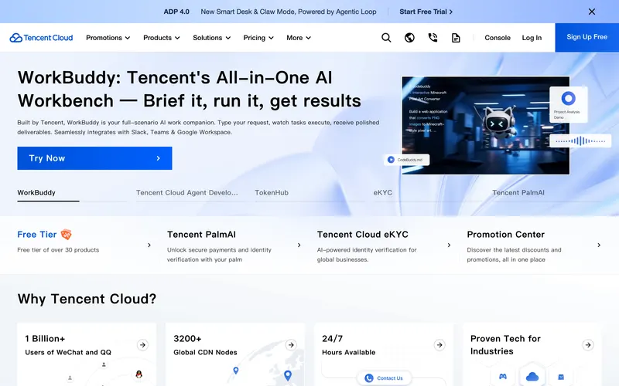Viewport: 619px width, 386px height.
Task: Click the penguin QQ icon in users card
Action: coord(139,374)
